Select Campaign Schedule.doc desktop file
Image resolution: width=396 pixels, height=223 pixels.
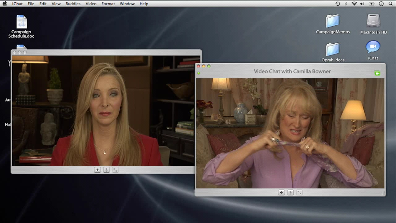tap(21, 26)
